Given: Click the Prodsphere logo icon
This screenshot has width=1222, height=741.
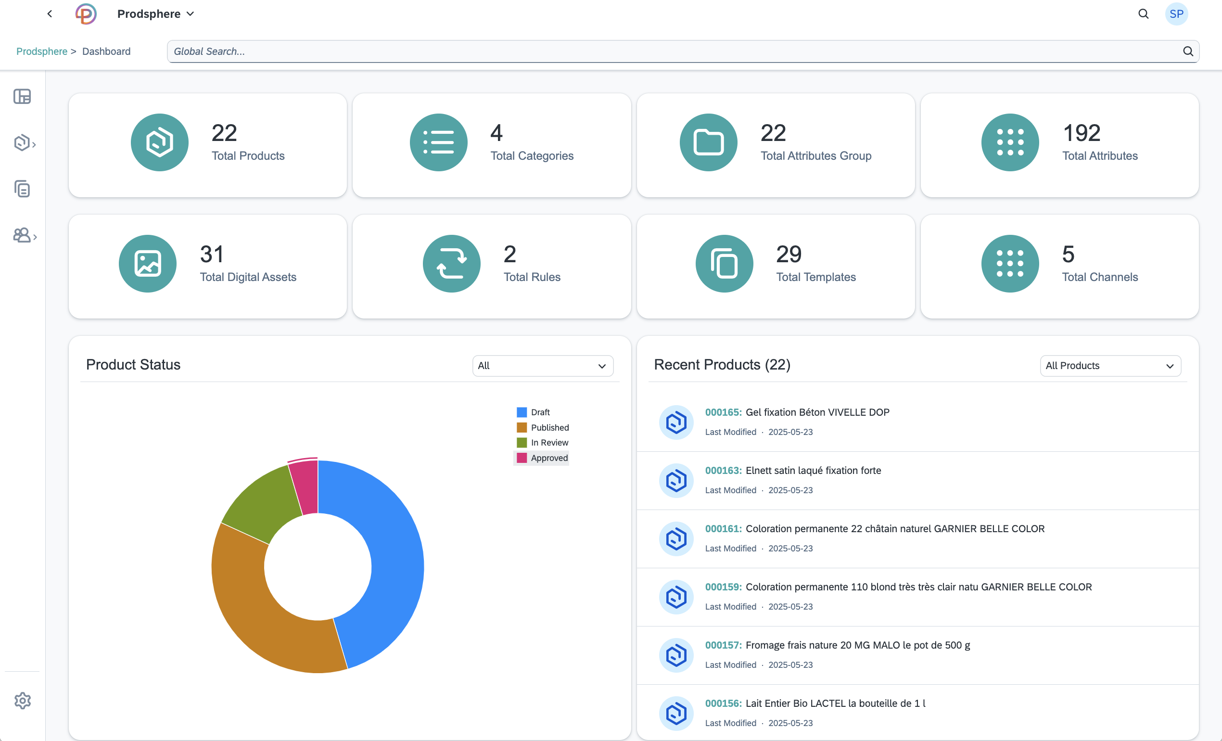Looking at the screenshot, I should [x=86, y=14].
